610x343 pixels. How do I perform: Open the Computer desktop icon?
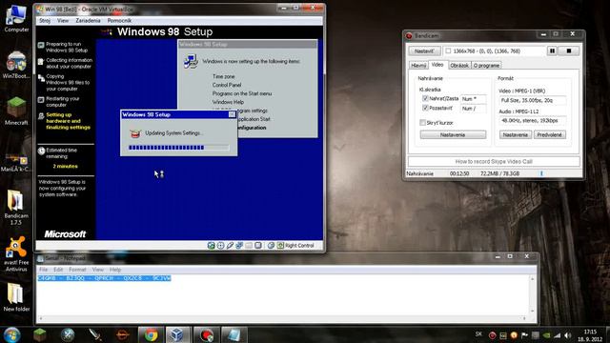coord(16,19)
